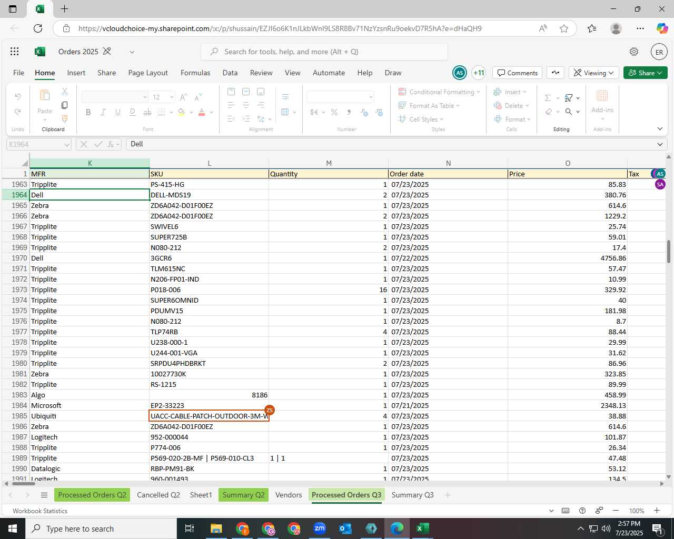This screenshot has height=539, width=674.
Task: Click the Increase Decimal icon
Action: coord(364,112)
